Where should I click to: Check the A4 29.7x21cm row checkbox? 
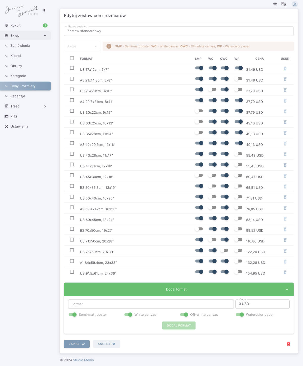pos(72,100)
